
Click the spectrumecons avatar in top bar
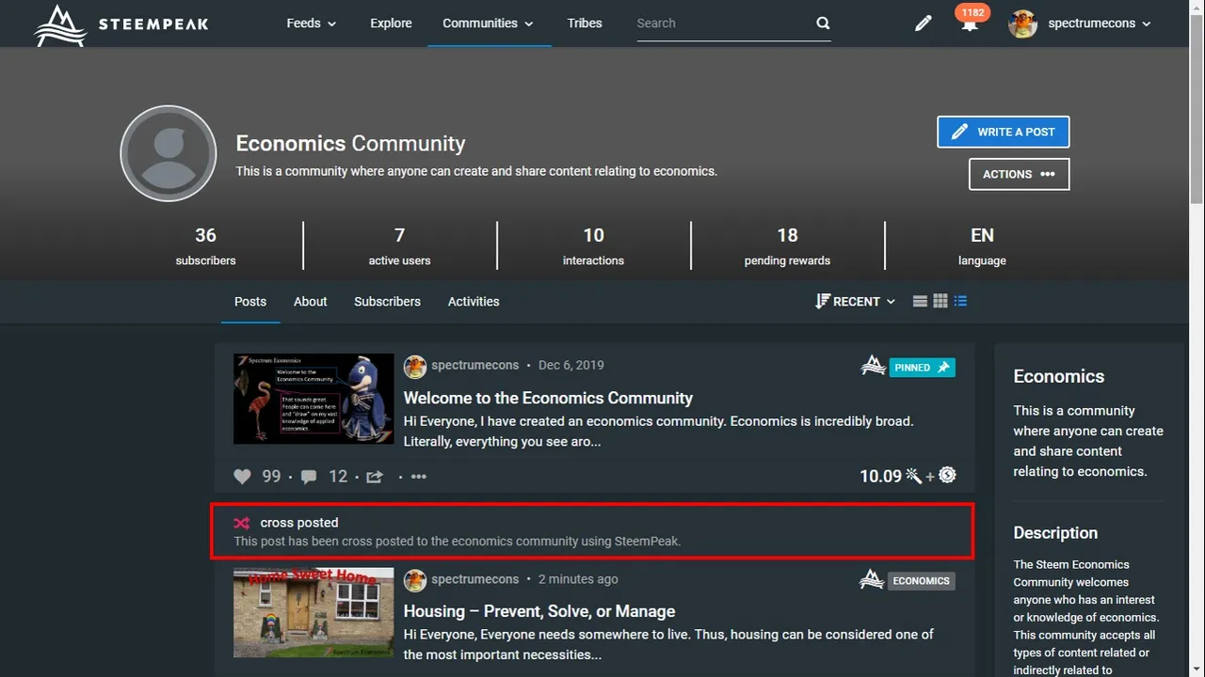click(1022, 24)
